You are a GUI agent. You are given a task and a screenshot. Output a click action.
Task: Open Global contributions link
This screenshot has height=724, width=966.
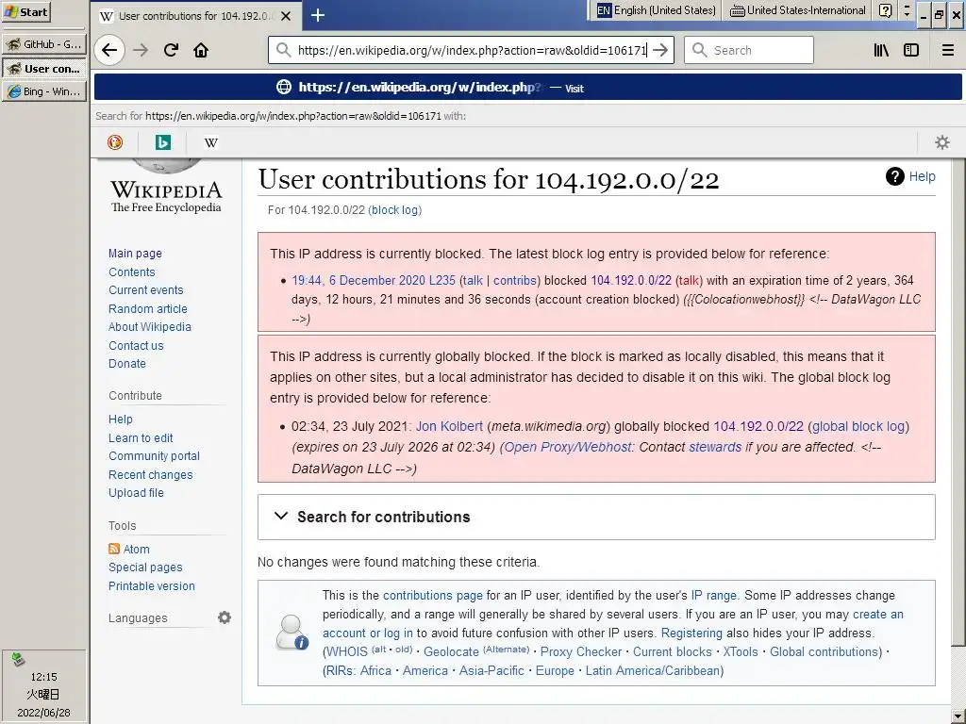pyautogui.click(x=824, y=652)
